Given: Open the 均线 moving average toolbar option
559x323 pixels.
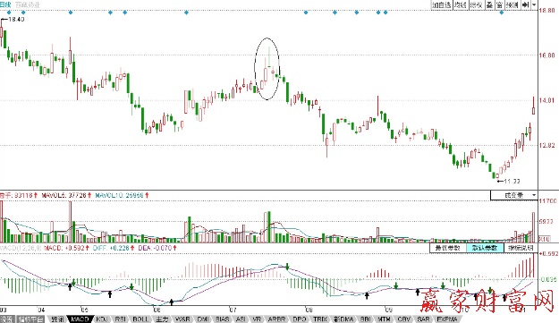Looking at the screenshot, I should pyautogui.click(x=461, y=5).
